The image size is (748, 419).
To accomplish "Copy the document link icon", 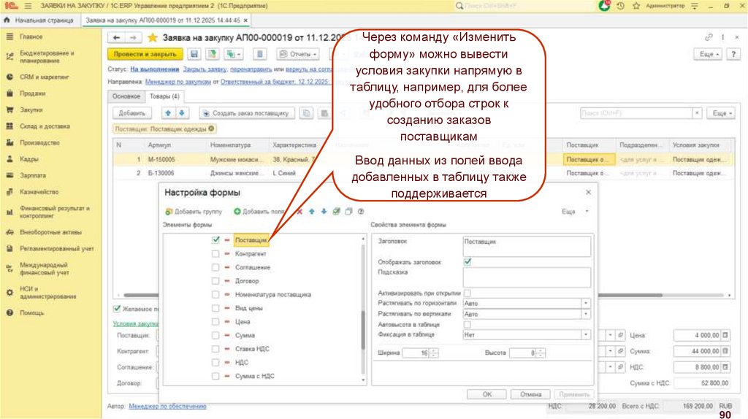I will (x=709, y=37).
